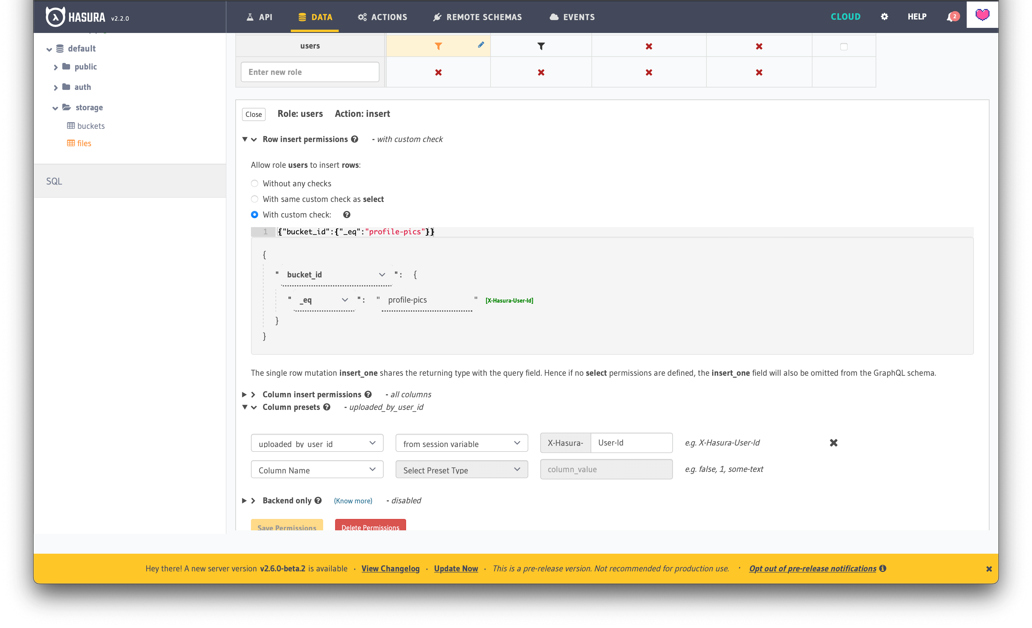Click the pink heart icon
The width and height of the screenshot is (1032, 628).
(x=982, y=15)
